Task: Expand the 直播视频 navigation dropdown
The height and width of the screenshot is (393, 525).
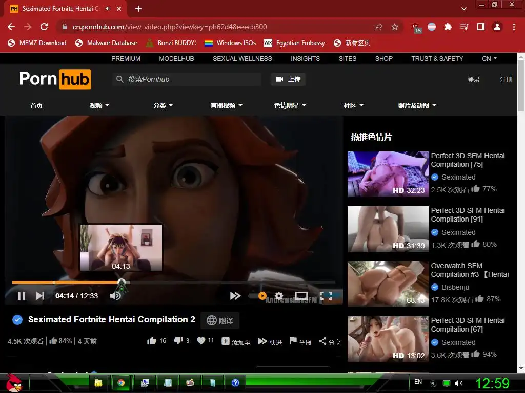Action: point(227,105)
